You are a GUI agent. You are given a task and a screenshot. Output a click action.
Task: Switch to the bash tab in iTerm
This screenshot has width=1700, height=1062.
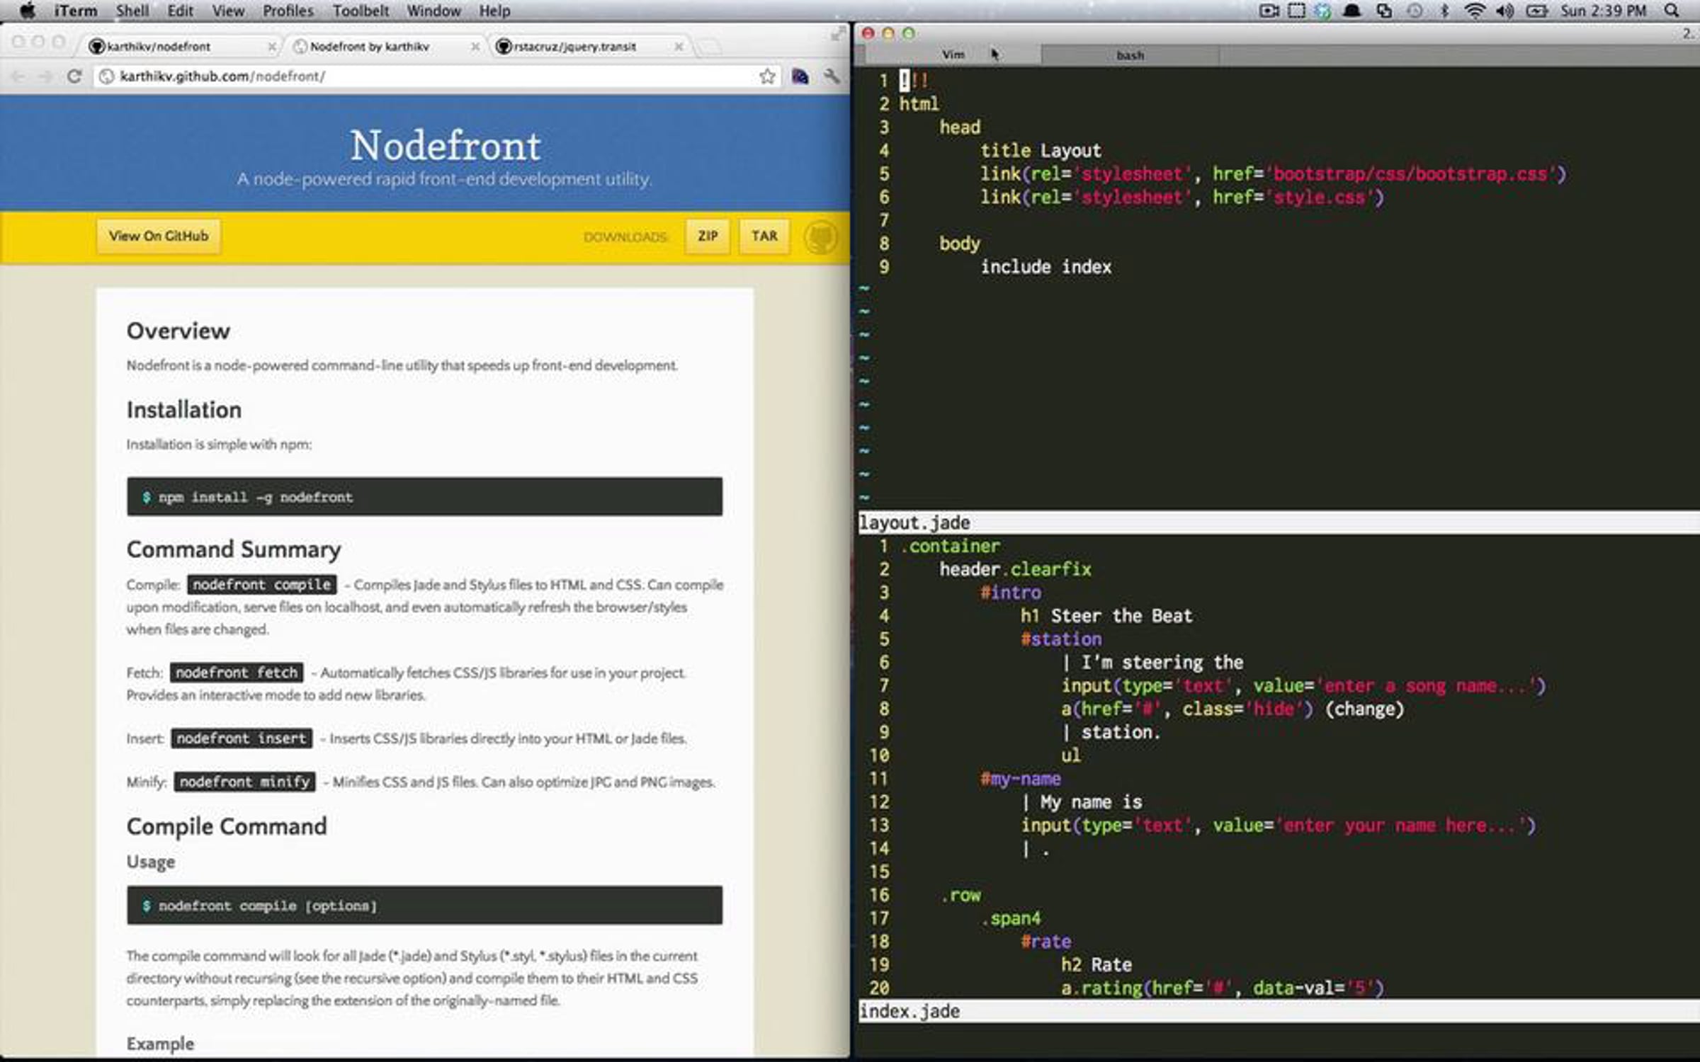(1130, 55)
